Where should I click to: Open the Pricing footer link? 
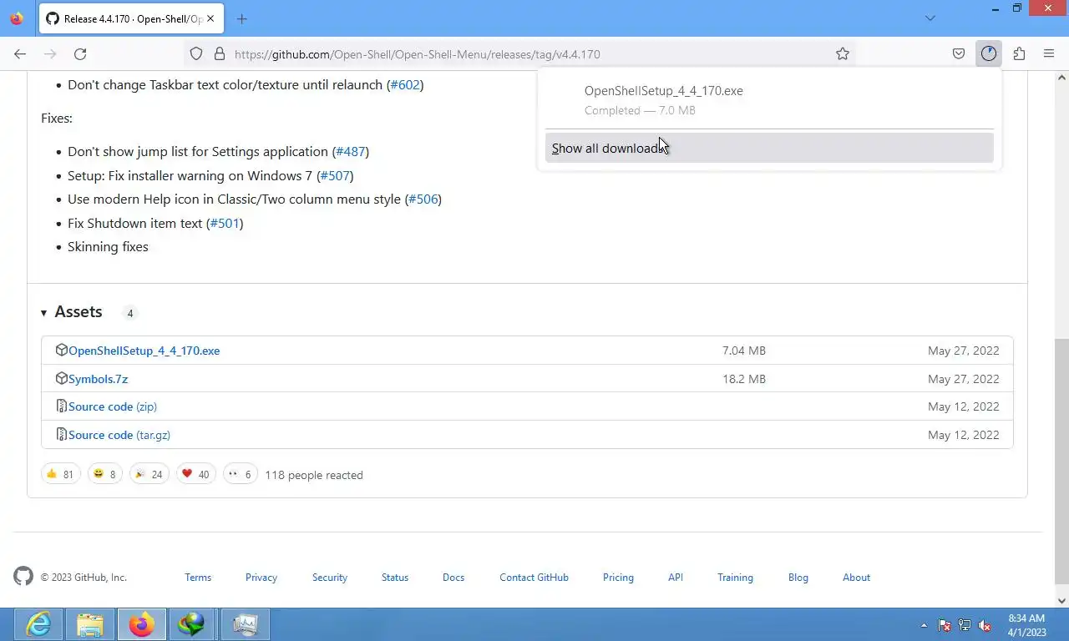tap(618, 578)
